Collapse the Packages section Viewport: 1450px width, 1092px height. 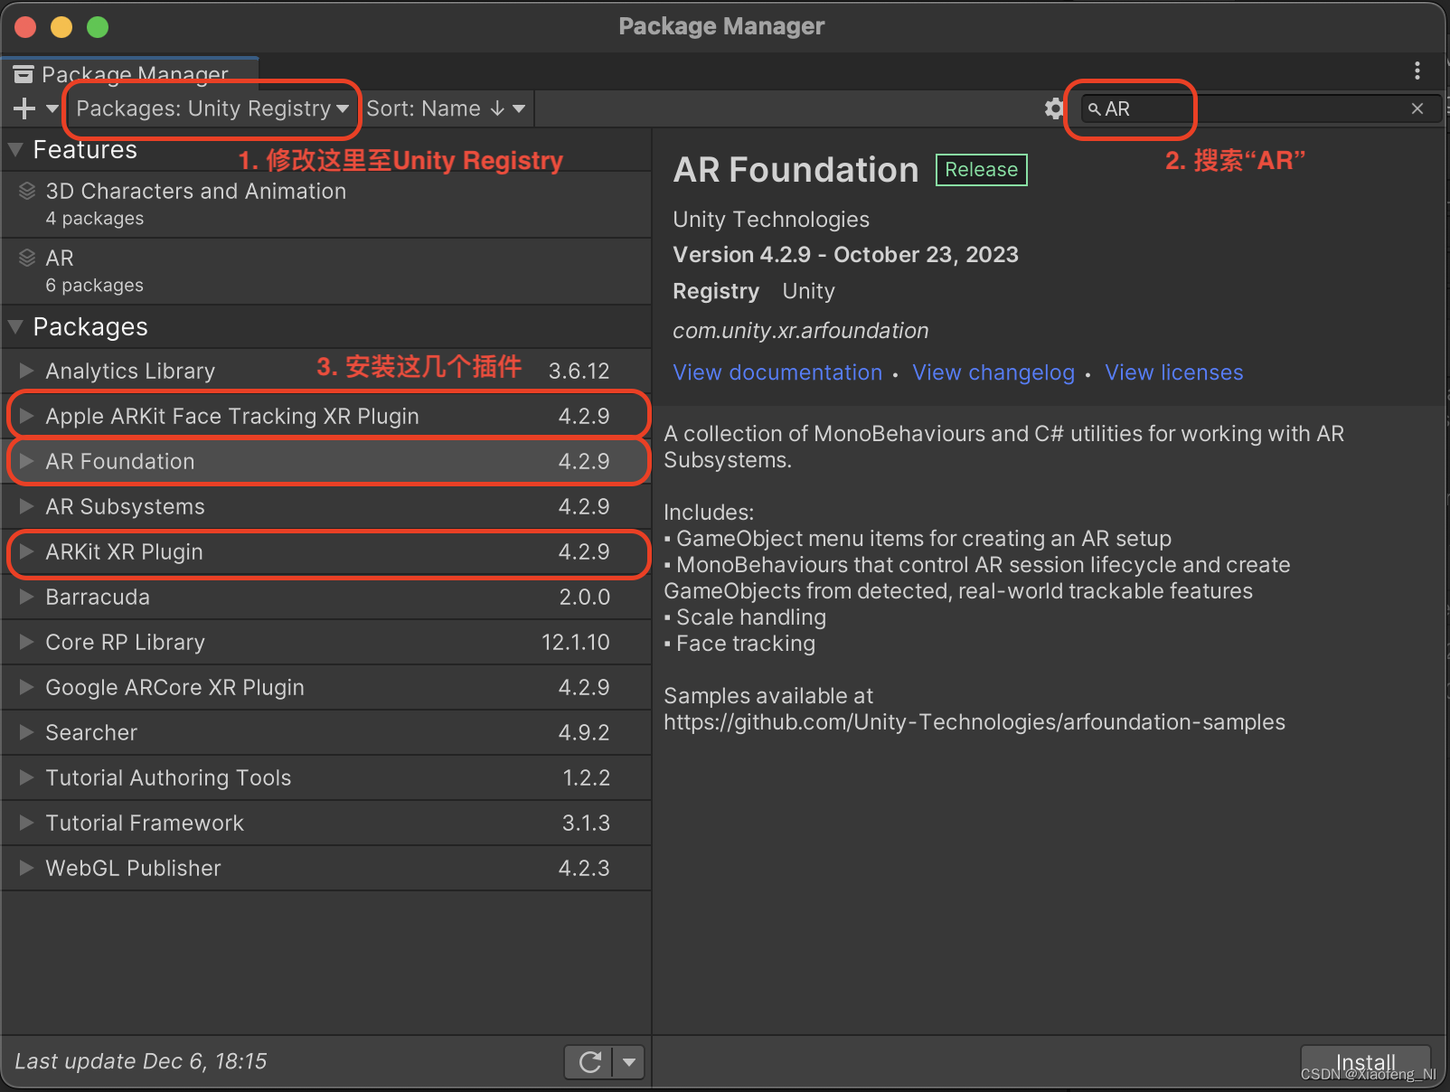pos(14,326)
